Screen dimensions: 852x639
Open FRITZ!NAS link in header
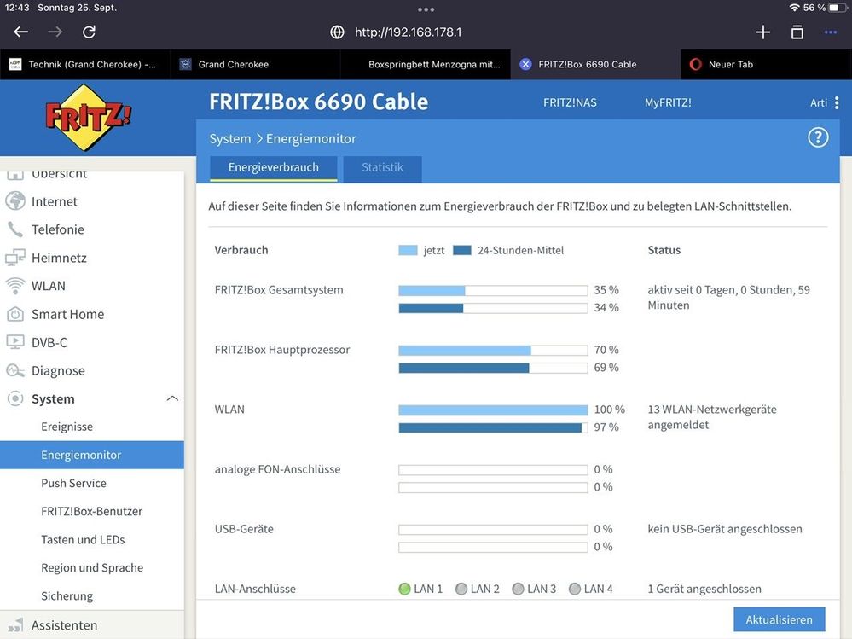pyautogui.click(x=570, y=102)
